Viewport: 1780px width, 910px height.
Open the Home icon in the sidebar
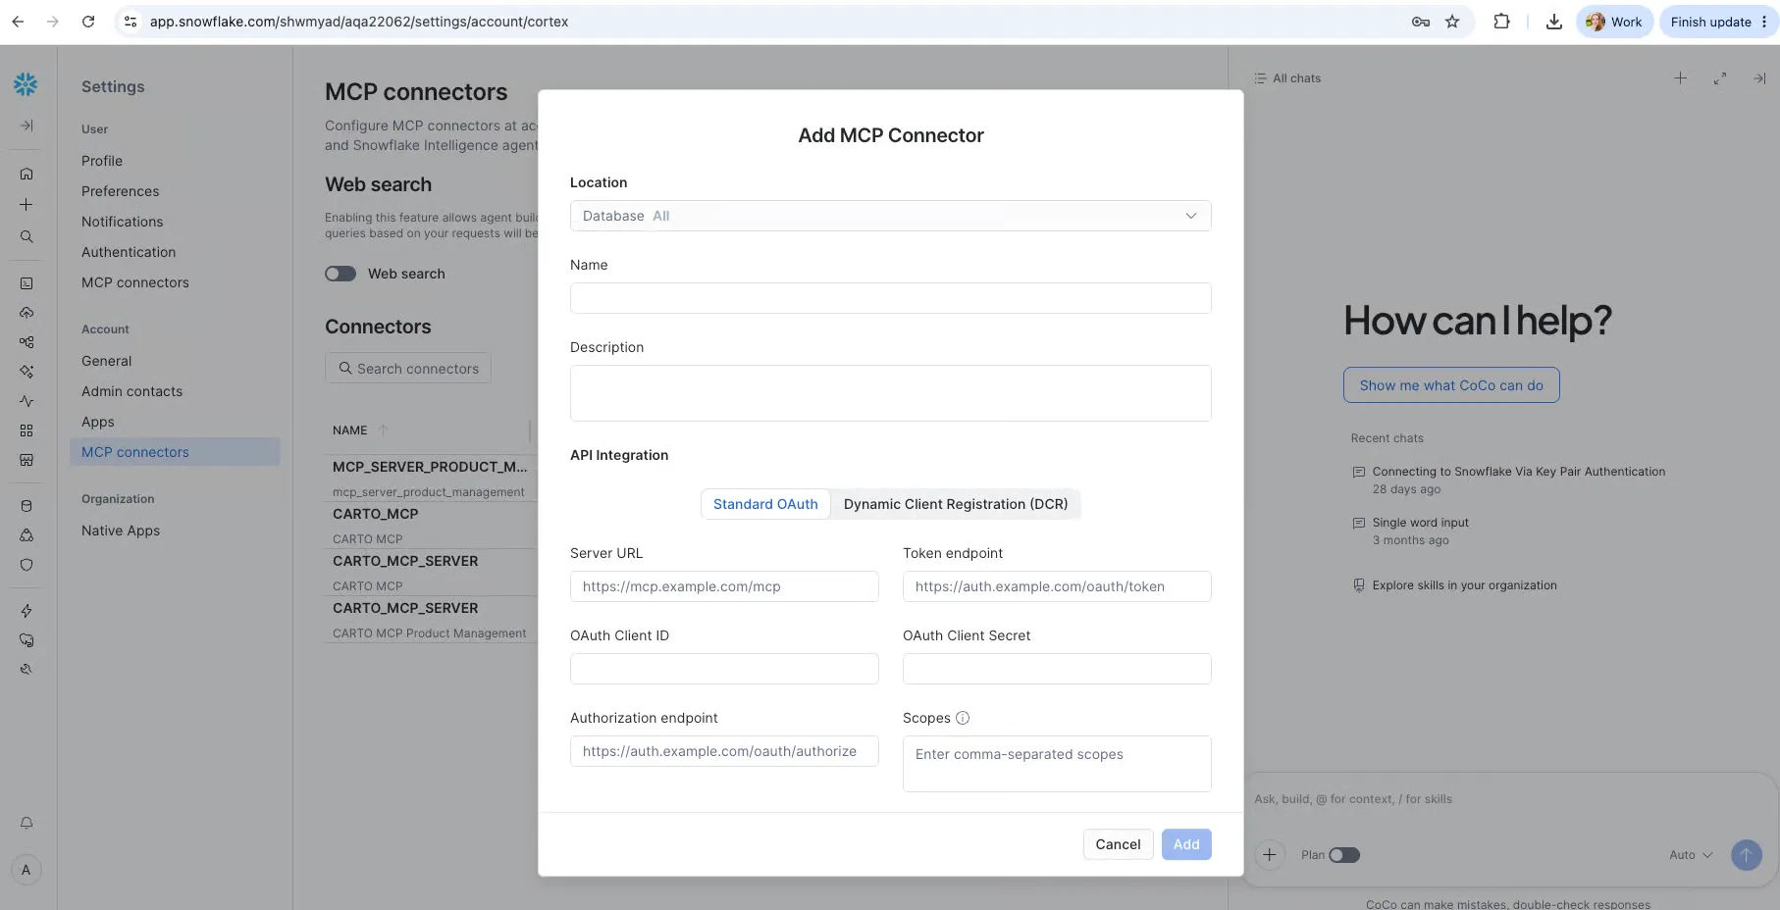[26, 174]
